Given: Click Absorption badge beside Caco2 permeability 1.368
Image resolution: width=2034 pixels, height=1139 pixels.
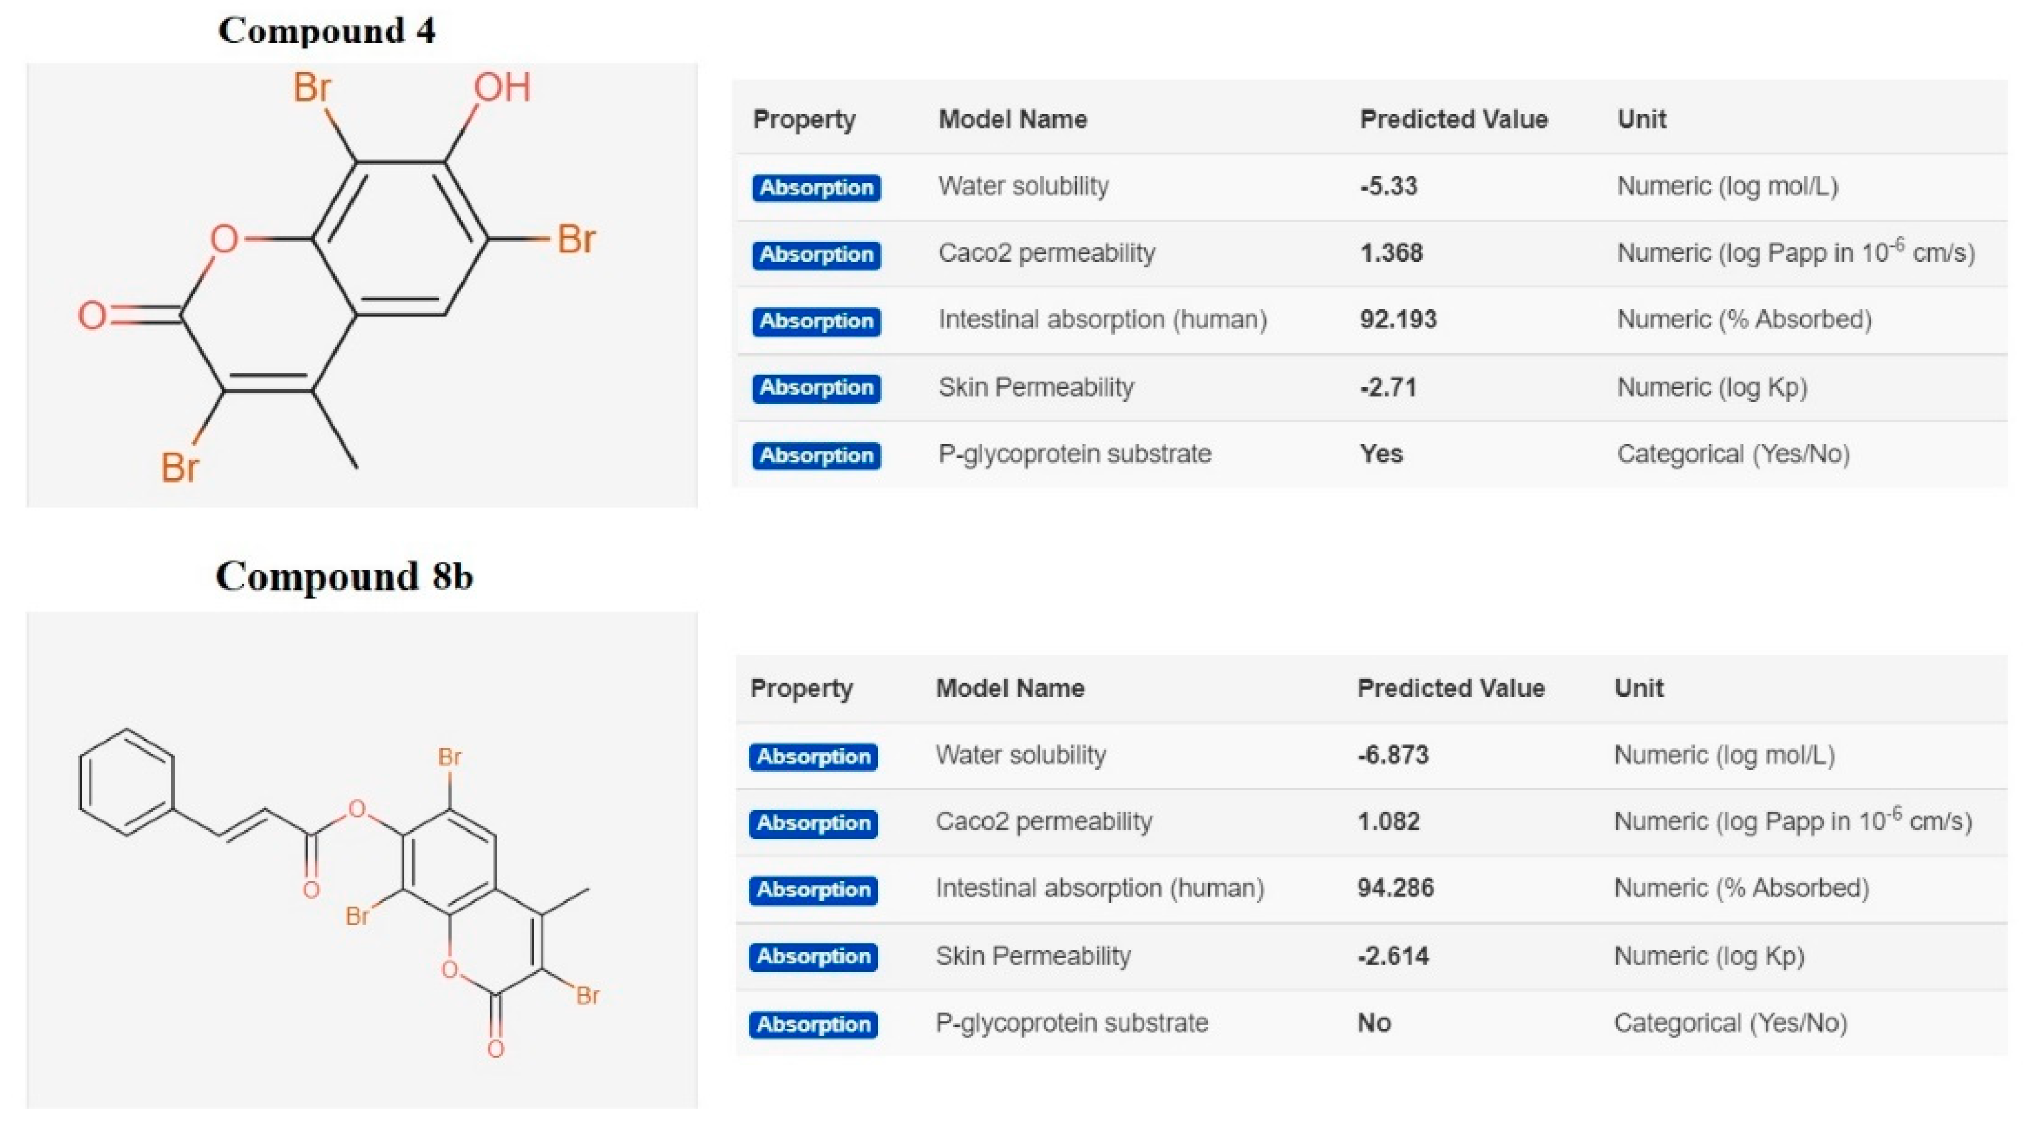Looking at the screenshot, I should pos(815,254).
